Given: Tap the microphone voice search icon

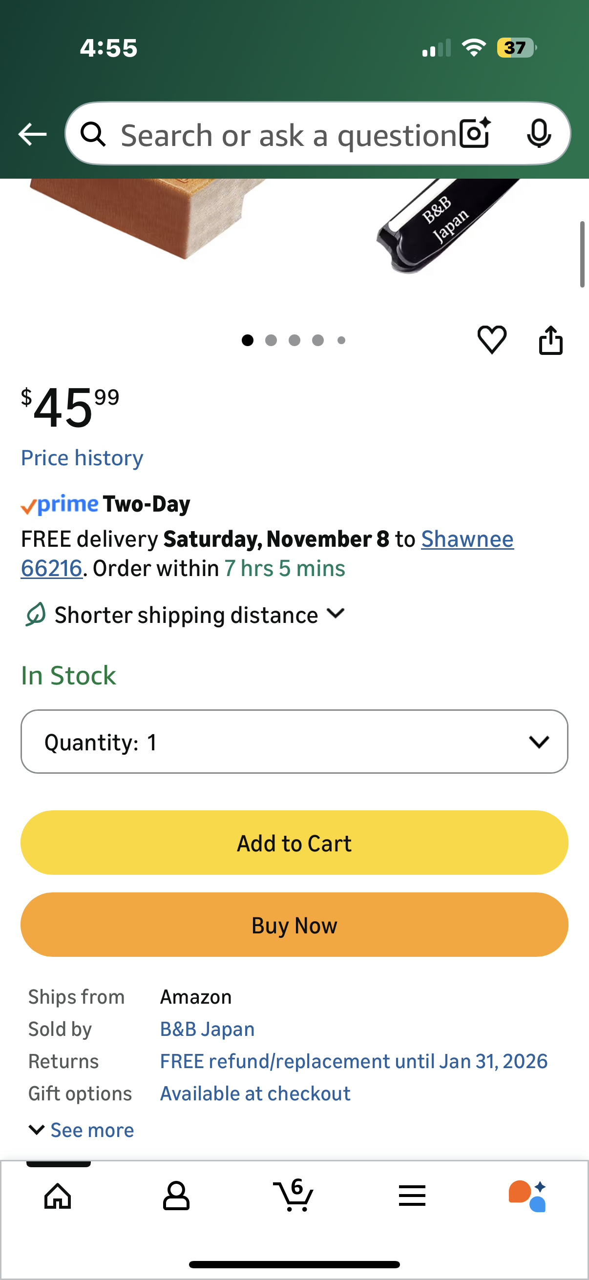Looking at the screenshot, I should pyautogui.click(x=538, y=134).
